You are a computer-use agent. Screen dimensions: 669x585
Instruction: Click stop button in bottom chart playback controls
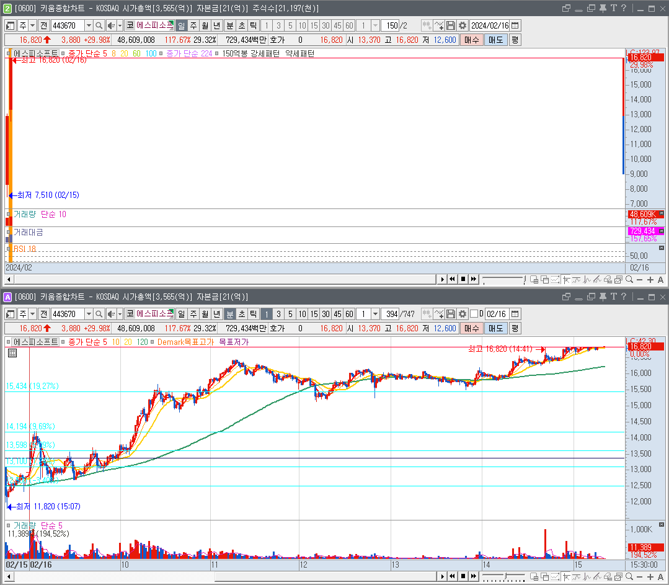pos(463,577)
